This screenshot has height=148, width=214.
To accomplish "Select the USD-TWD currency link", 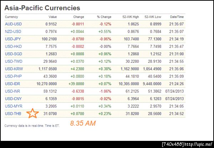I will 12,61.
